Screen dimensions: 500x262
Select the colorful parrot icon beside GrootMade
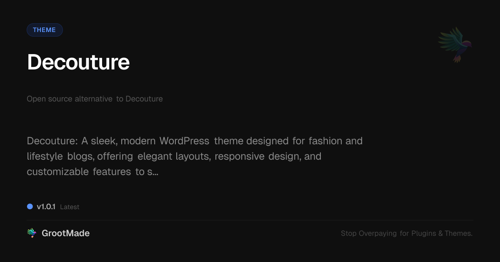(x=32, y=233)
